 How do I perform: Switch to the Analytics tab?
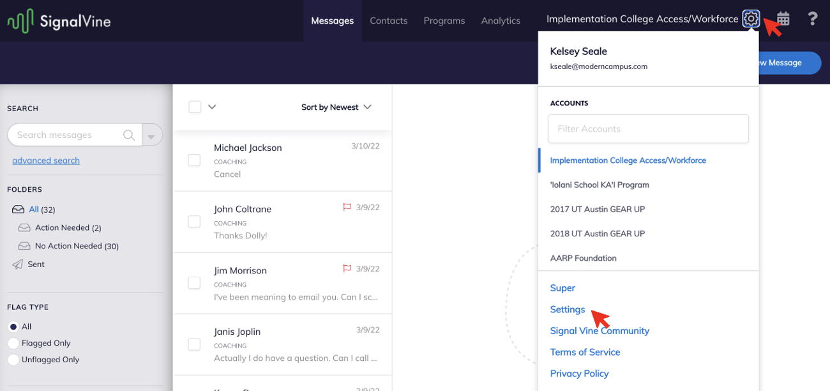click(501, 20)
